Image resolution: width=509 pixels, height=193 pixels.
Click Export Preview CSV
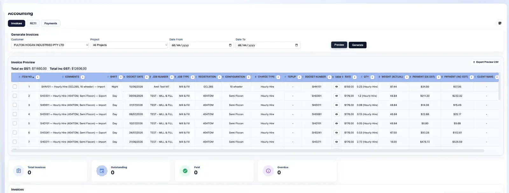(x=486, y=62)
